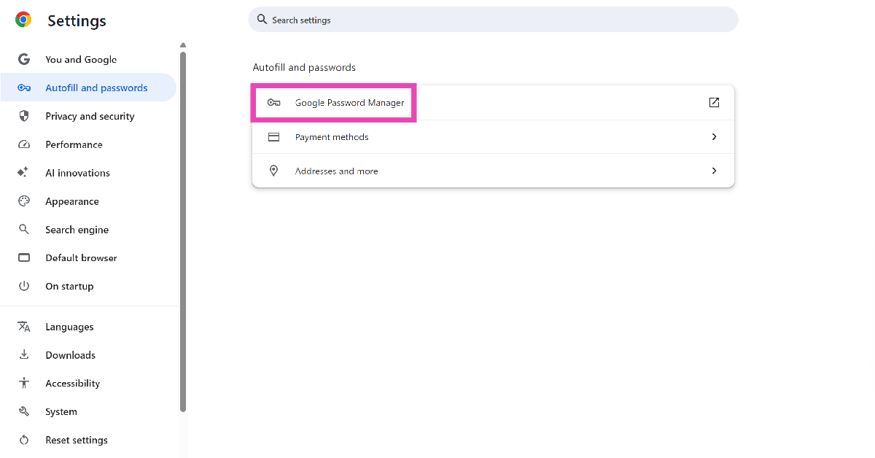This screenshot has width=875, height=458.
Task: Open the Reset settings section
Action: pyautogui.click(x=88, y=440)
